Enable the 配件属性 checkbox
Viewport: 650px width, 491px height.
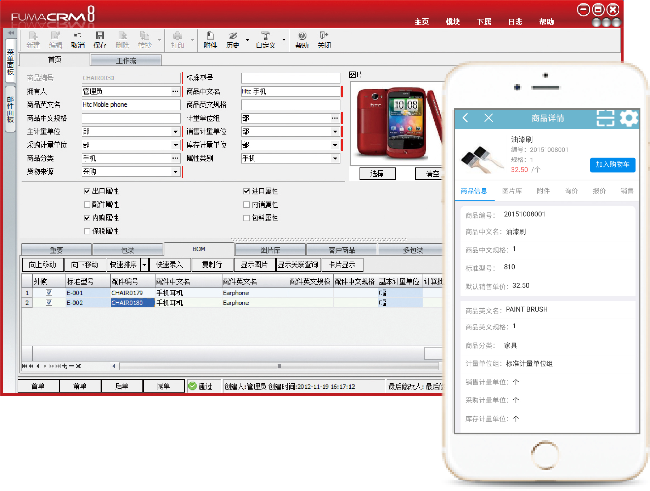[x=87, y=205]
